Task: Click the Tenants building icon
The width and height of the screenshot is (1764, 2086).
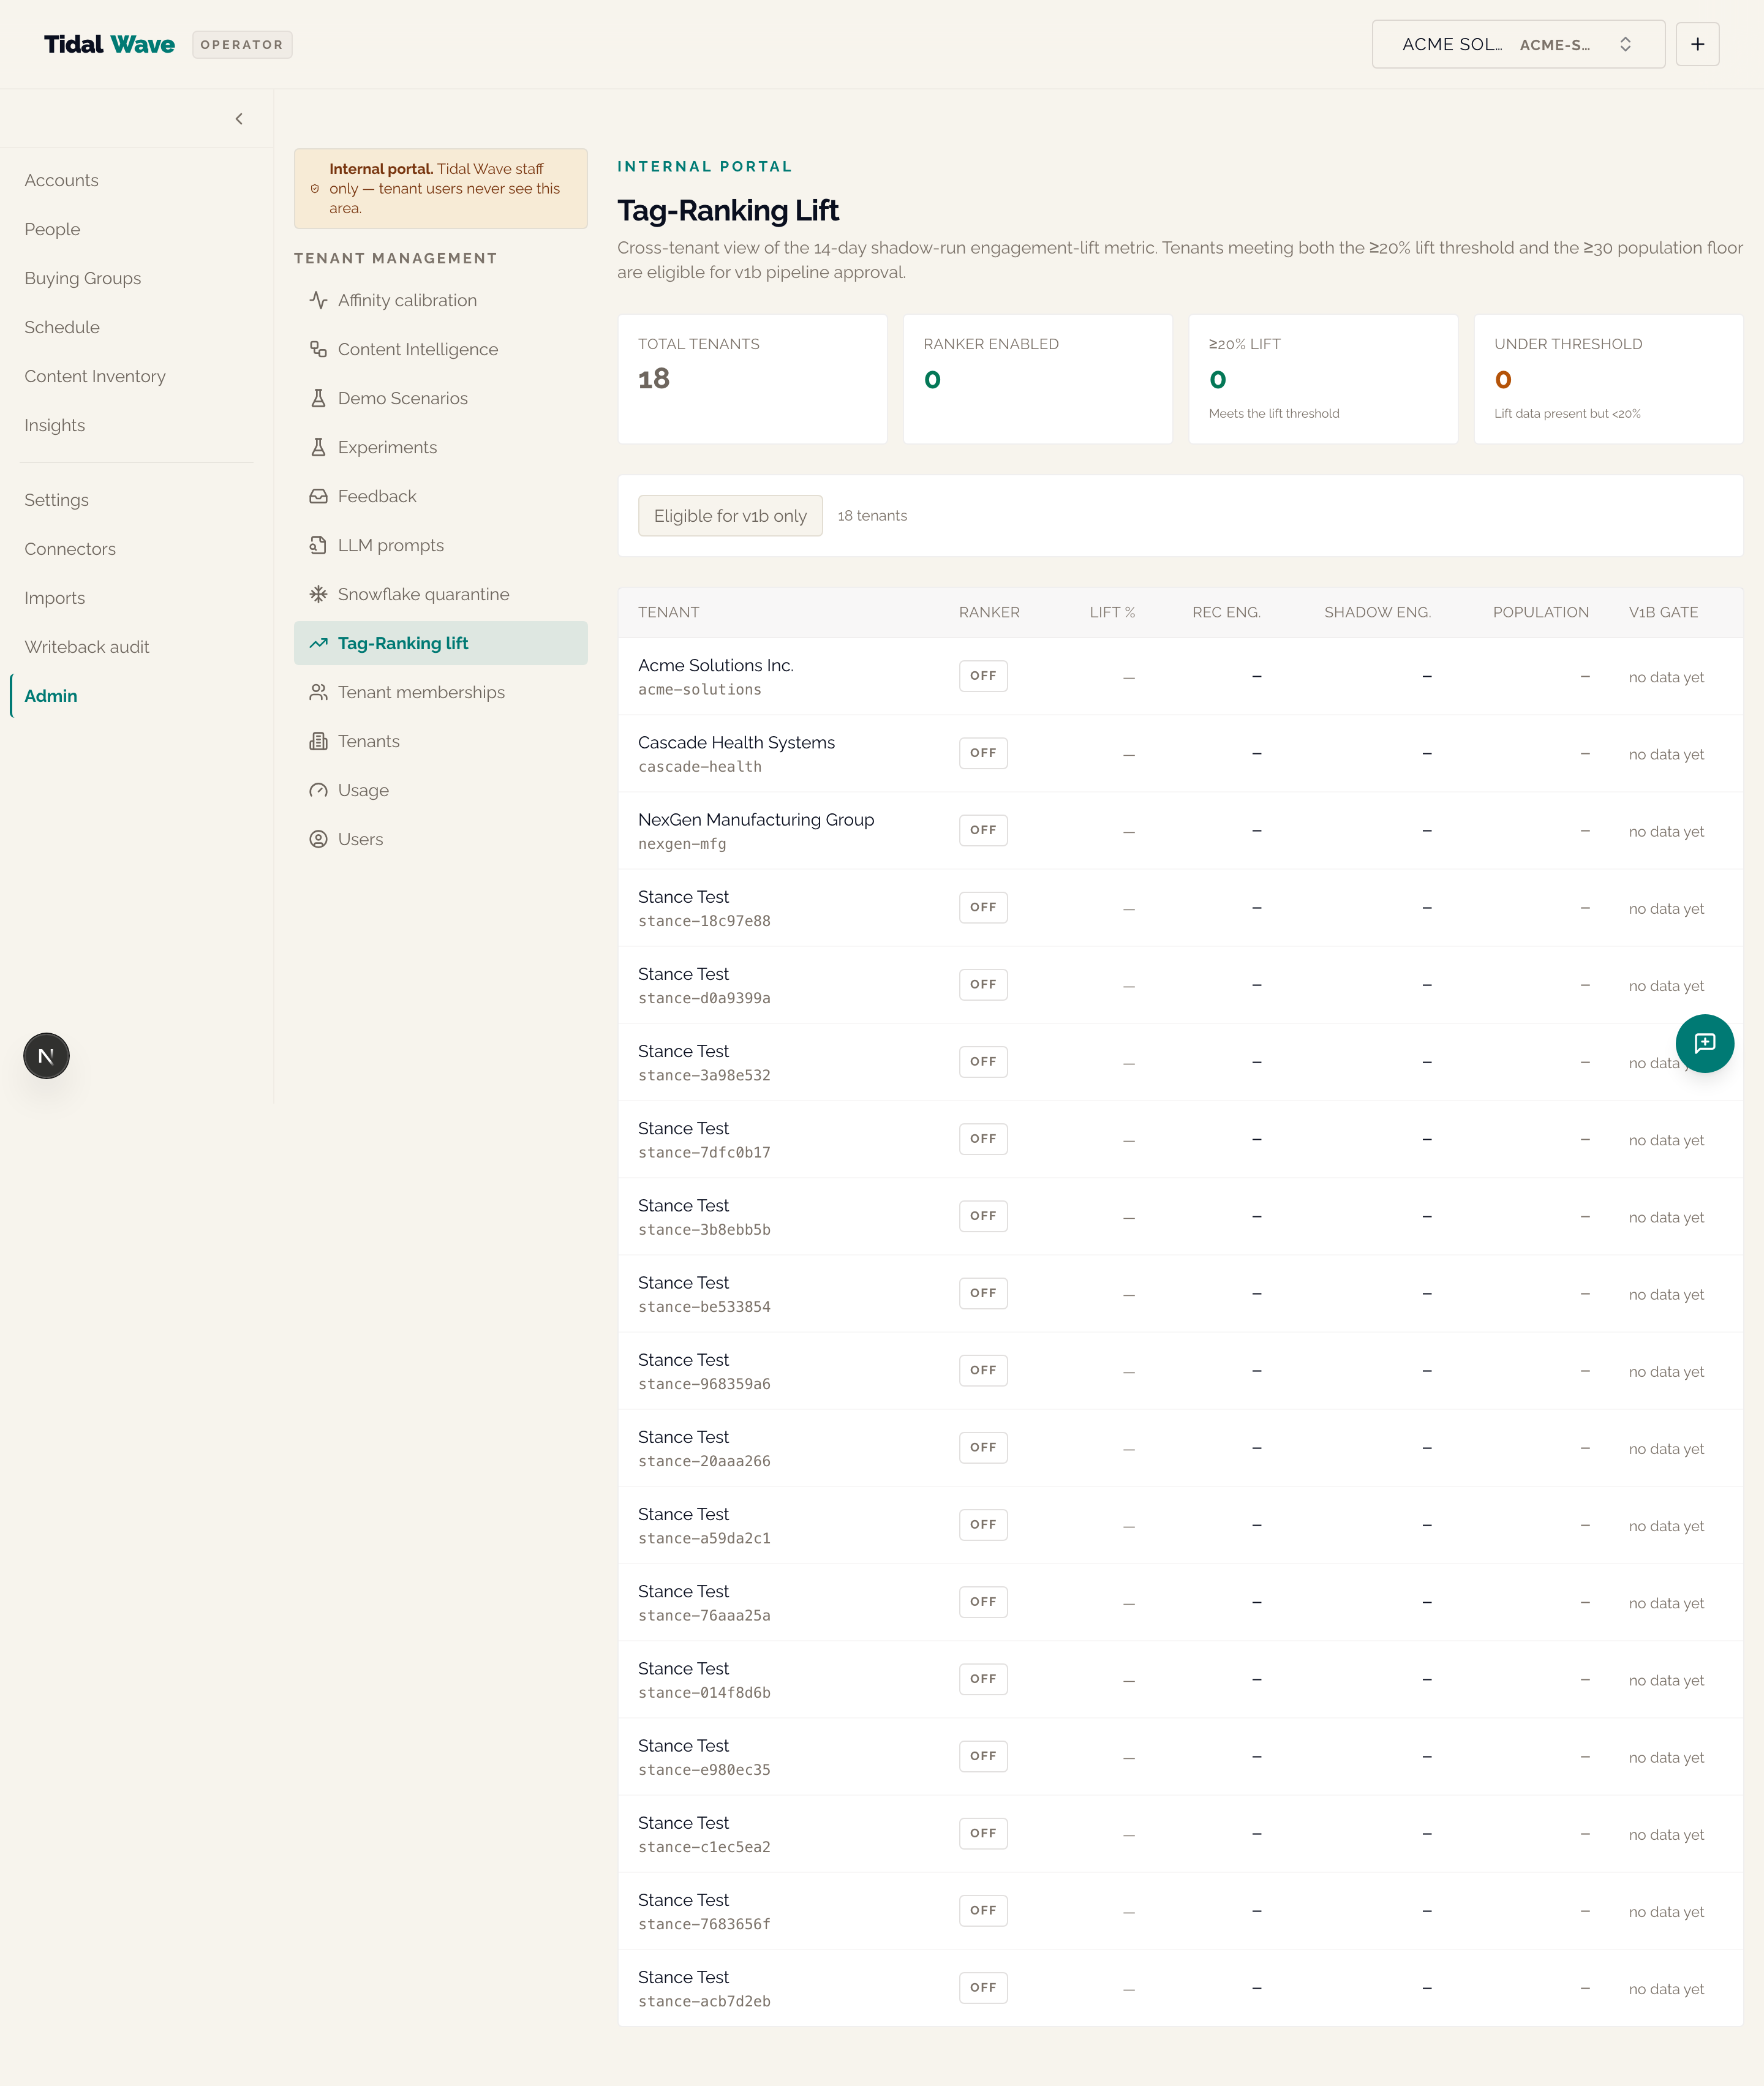Action: point(318,741)
